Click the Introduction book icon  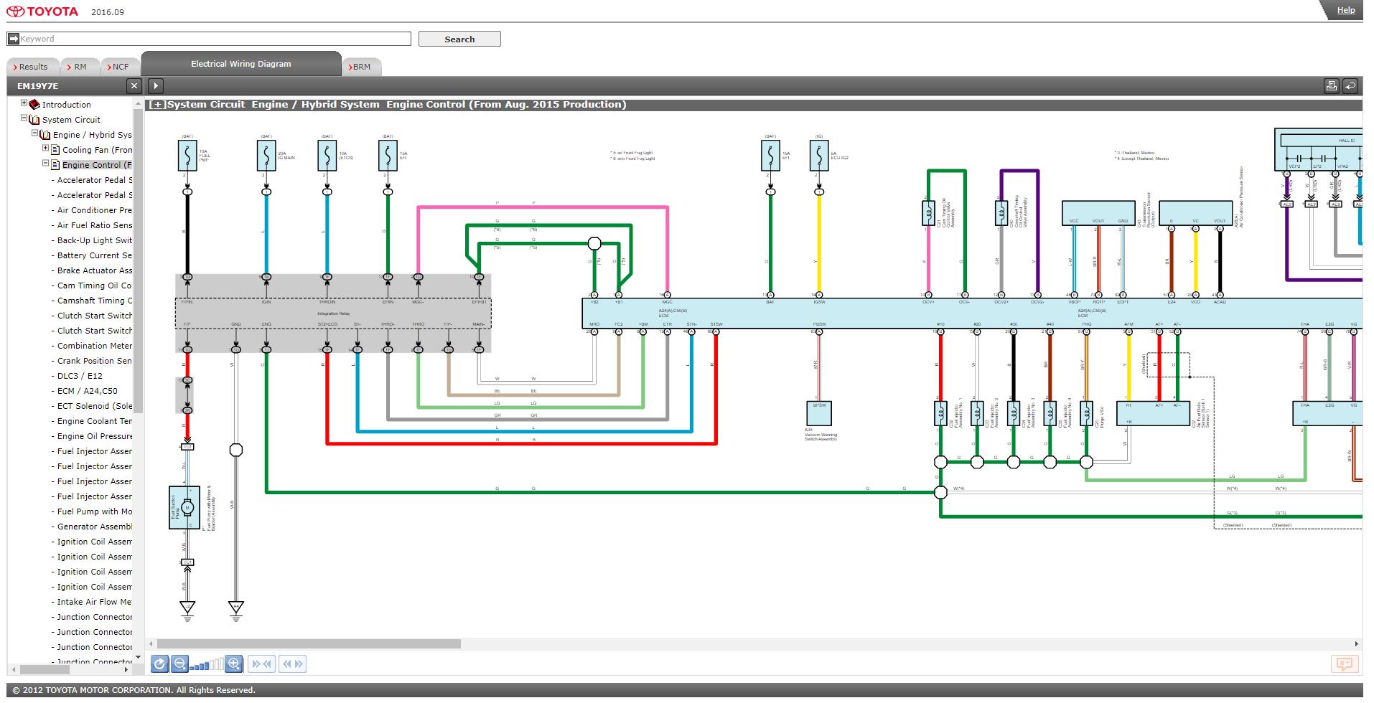pos(34,105)
